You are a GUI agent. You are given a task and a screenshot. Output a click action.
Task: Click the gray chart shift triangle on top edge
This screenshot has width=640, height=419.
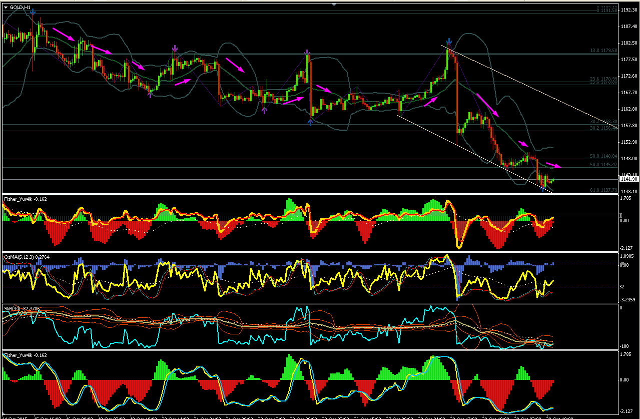pos(334,4)
